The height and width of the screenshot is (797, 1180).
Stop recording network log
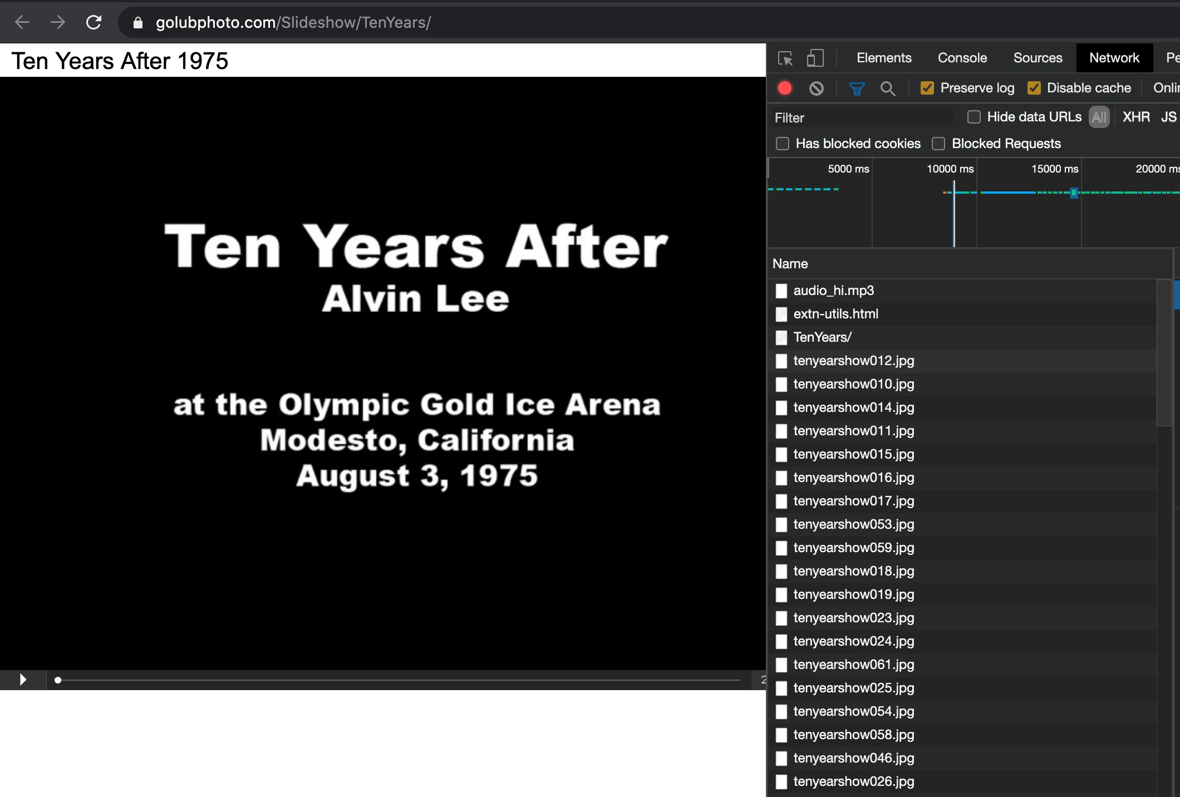click(785, 88)
